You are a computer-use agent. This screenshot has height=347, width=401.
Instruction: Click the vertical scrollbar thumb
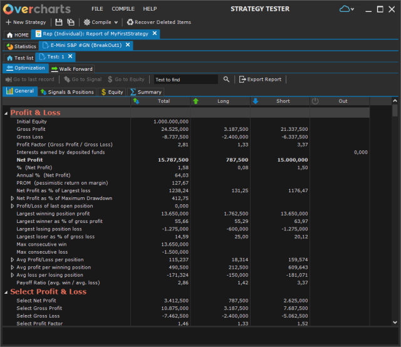click(x=395, y=110)
